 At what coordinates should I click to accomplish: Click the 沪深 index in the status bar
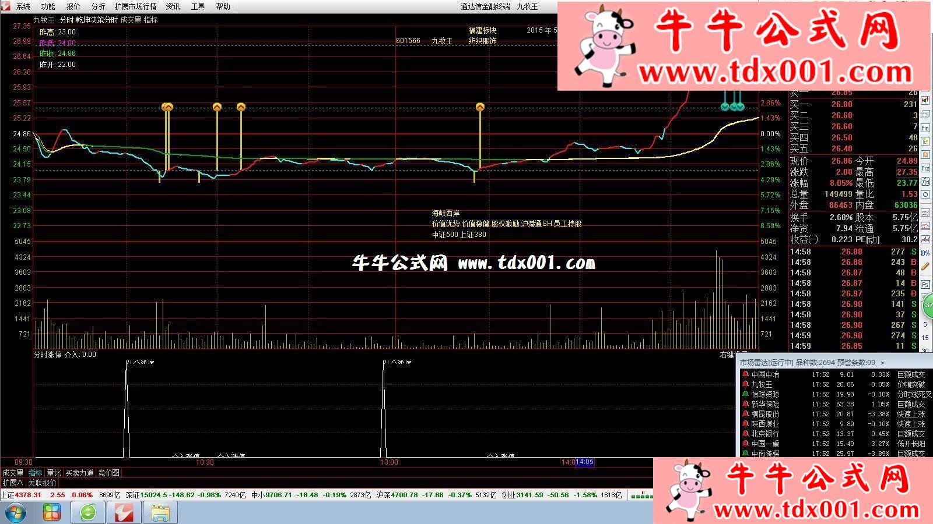point(384,495)
